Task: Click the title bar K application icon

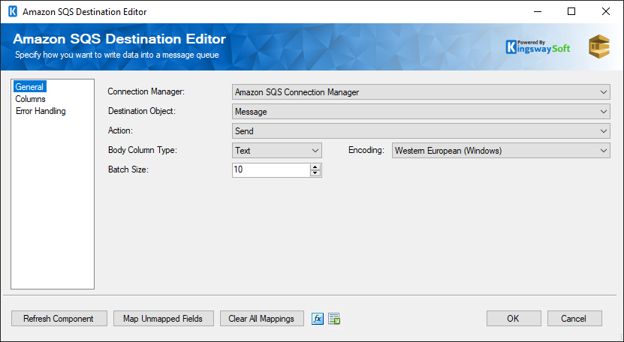Action: pos(13,11)
